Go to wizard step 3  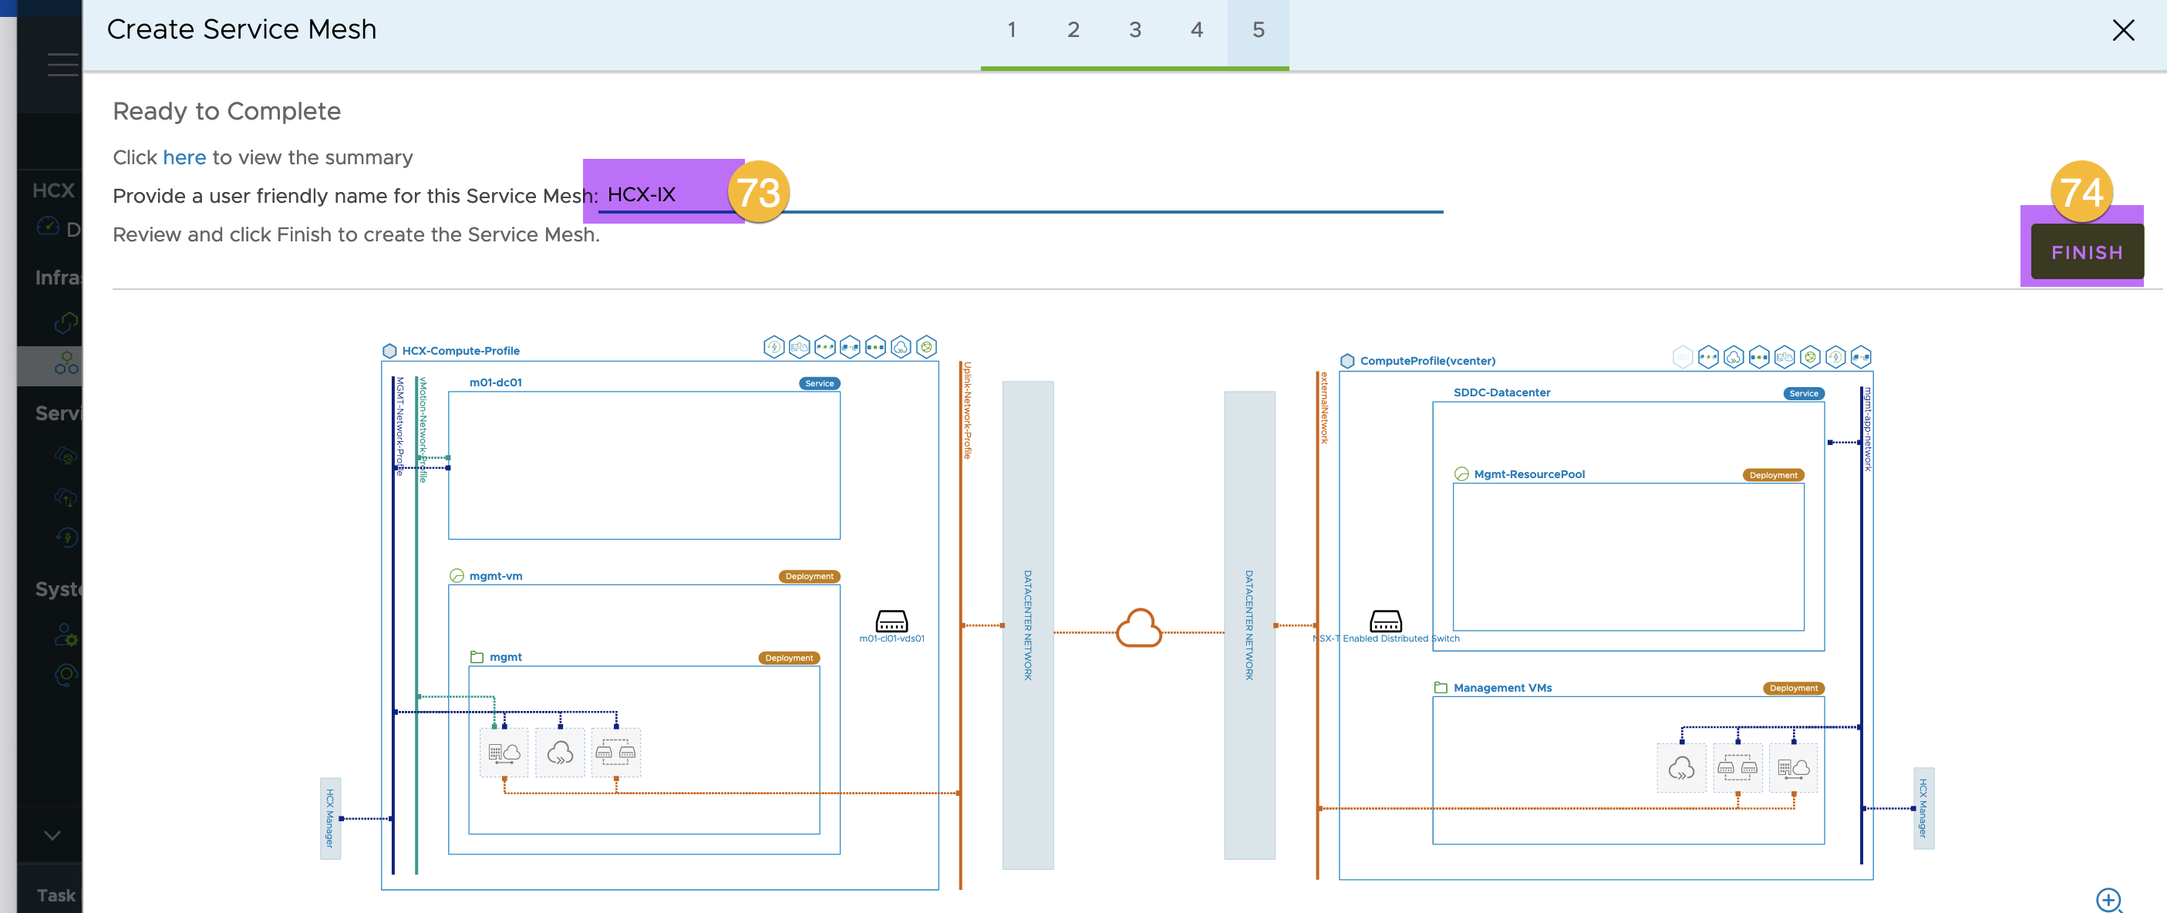click(x=1135, y=30)
